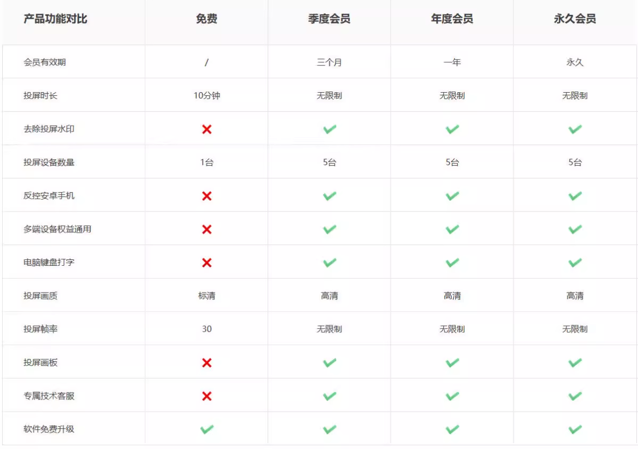This screenshot has height=449, width=638.
Task: Click red cross for 专属技术客服 in 免费 column
Action: click(206, 396)
